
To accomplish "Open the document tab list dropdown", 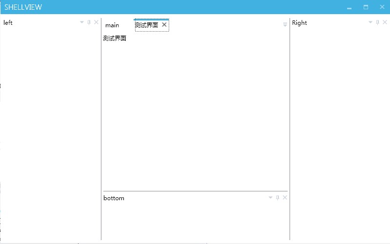I will pos(285,24).
